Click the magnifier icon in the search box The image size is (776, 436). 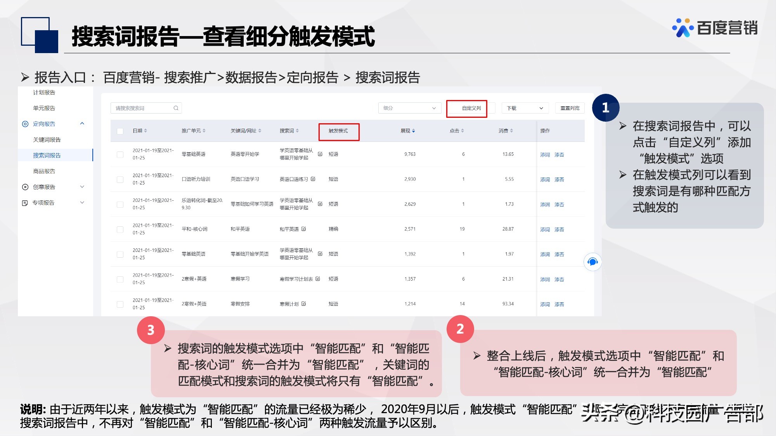click(177, 108)
